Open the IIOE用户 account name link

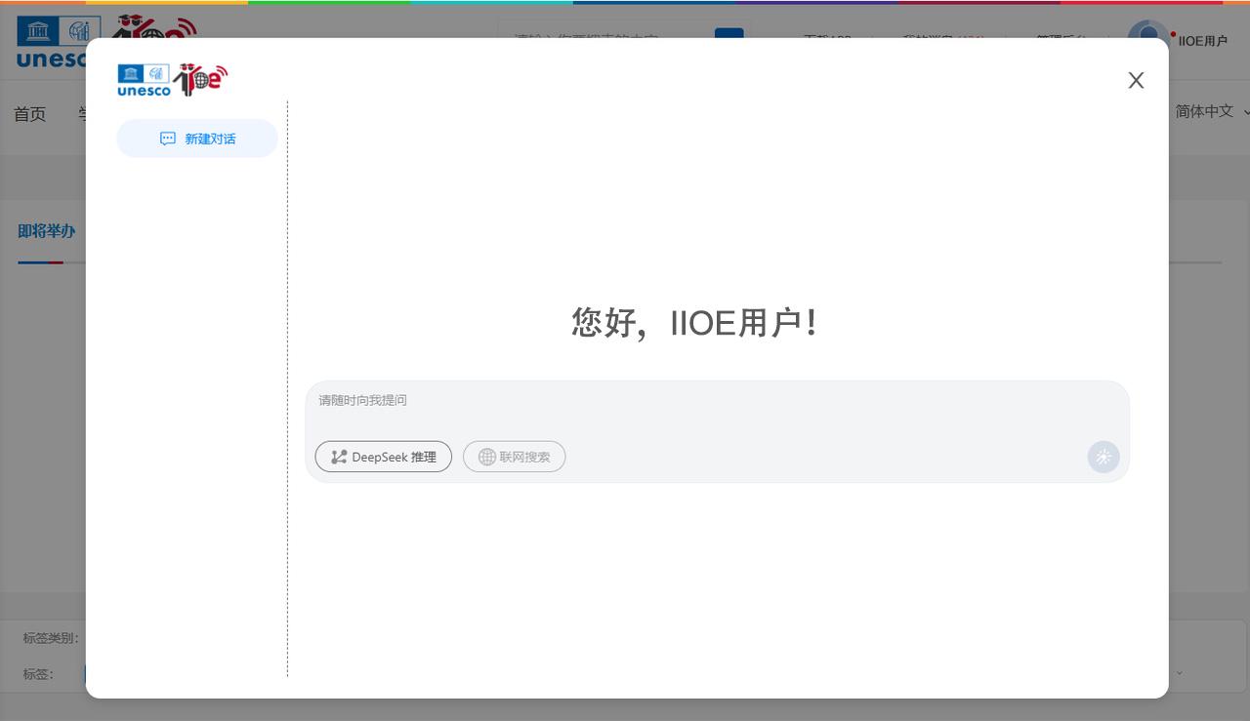(x=1202, y=41)
